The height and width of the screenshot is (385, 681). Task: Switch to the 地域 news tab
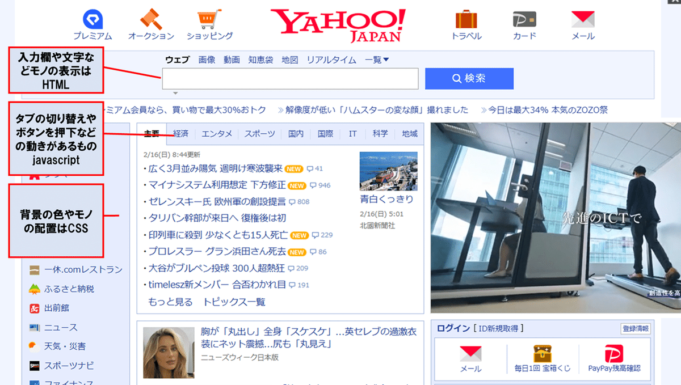[409, 134]
